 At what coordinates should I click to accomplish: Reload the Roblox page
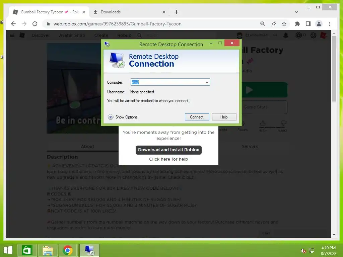[35, 24]
